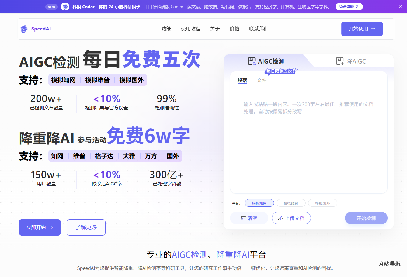This screenshot has width=407, height=277.
Task: Switch to the AIGC检测 panel tab
Action: 266,61
